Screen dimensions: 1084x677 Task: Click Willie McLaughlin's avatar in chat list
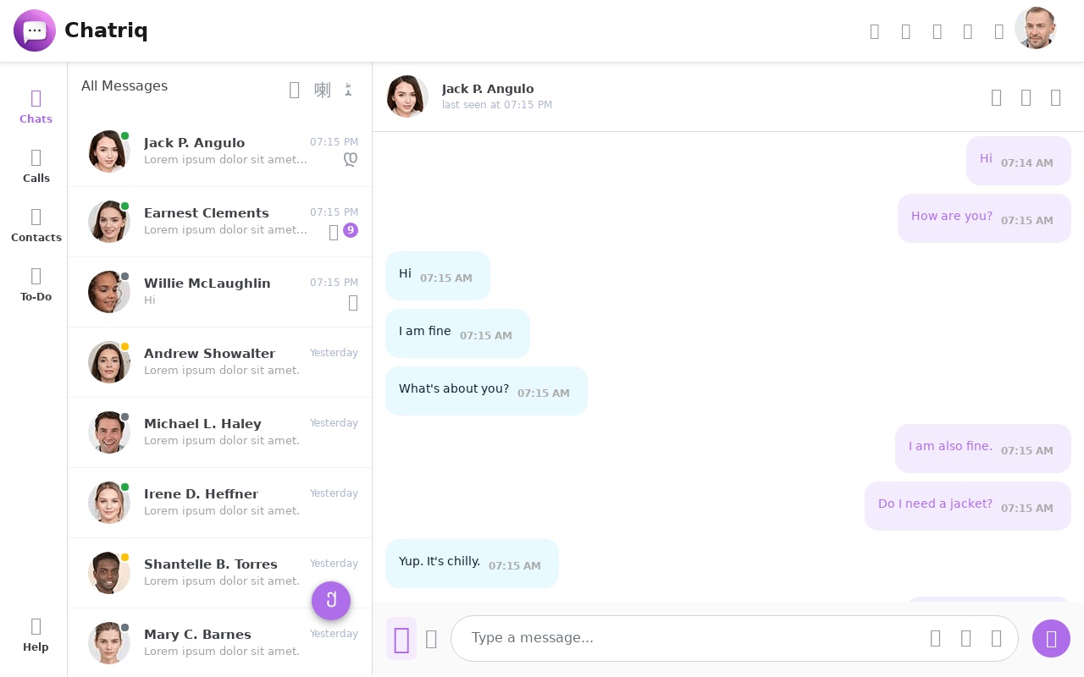(109, 292)
